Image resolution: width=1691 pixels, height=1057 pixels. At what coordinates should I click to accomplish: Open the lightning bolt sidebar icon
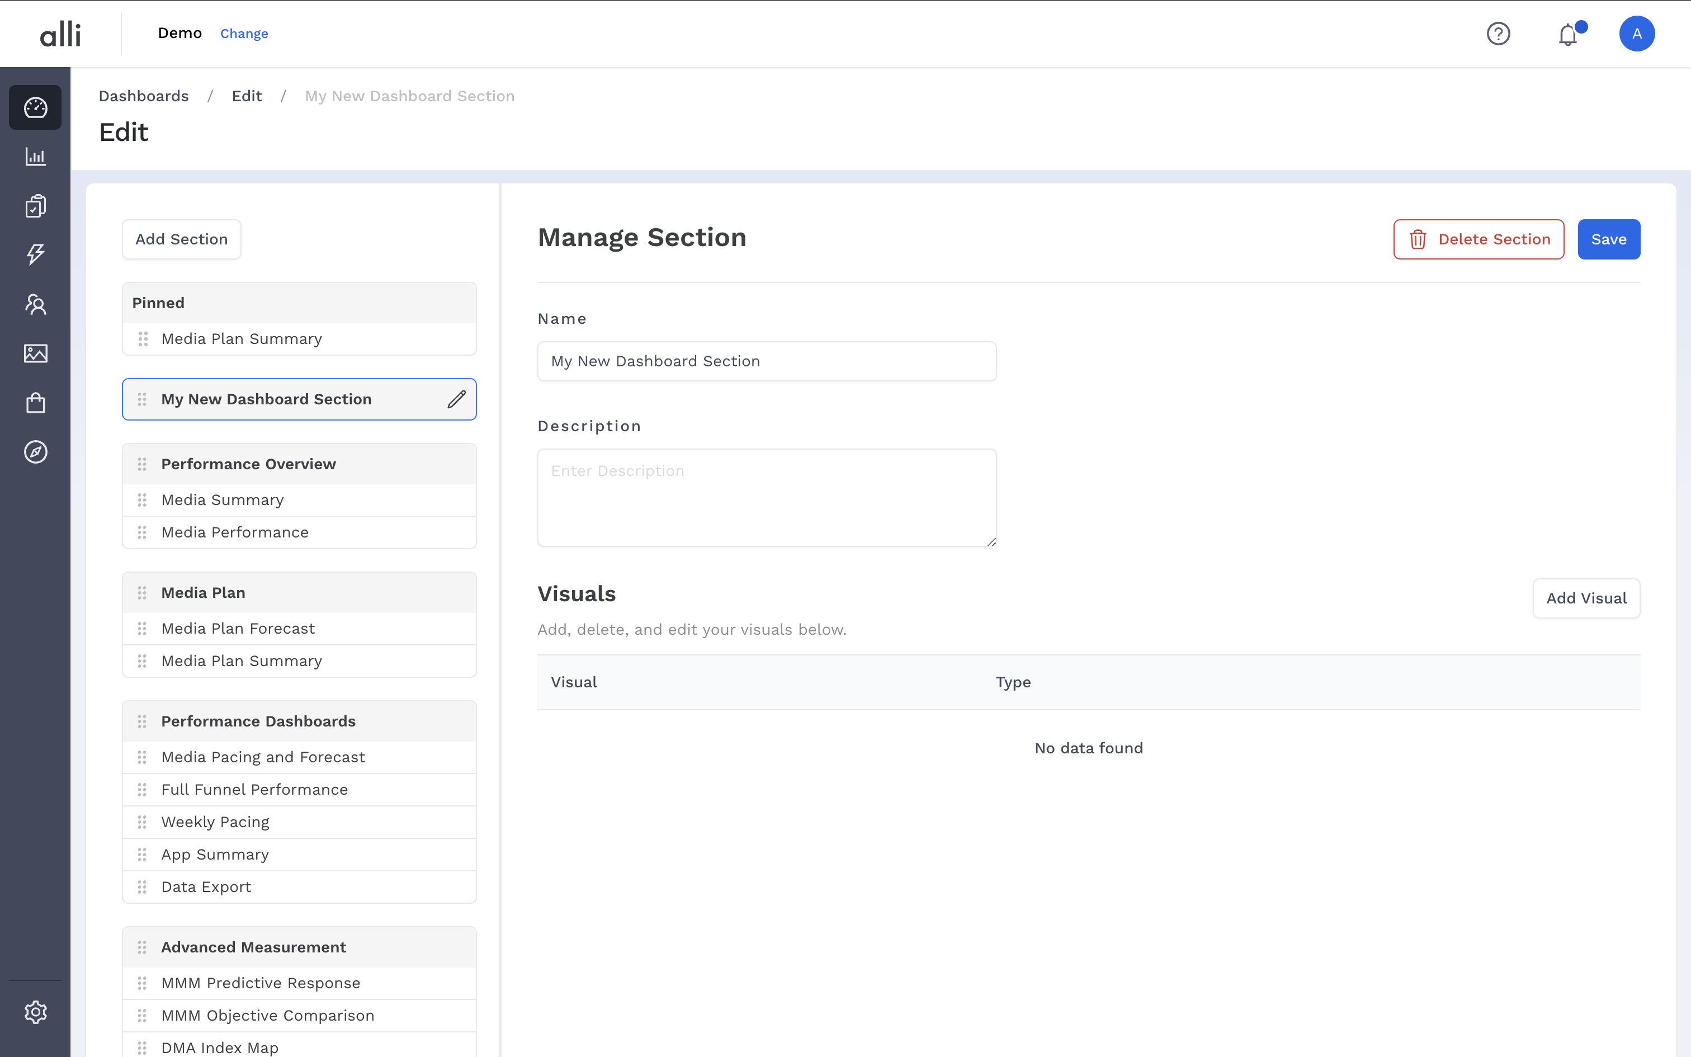36,254
